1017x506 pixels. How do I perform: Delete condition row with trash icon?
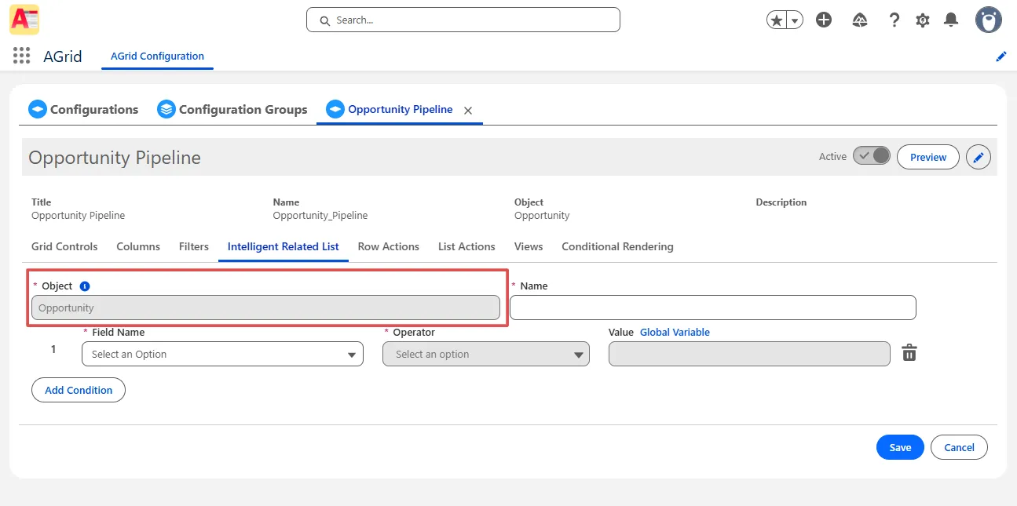tap(909, 354)
